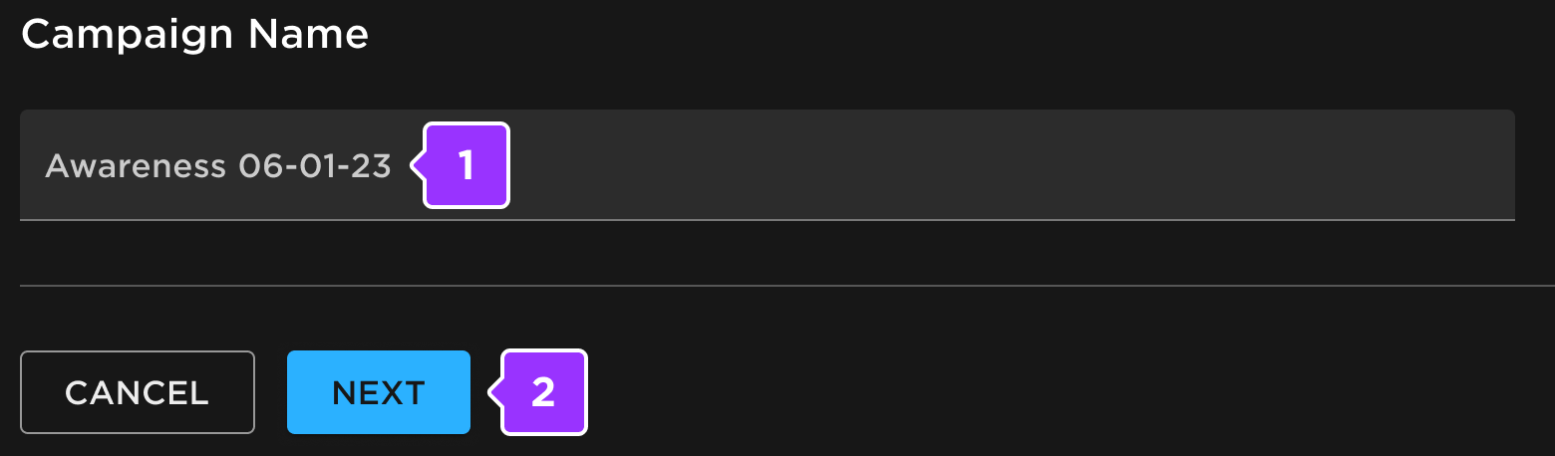Abort campaign creation using CANCEL
The image size is (1555, 456).
tap(137, 392)
